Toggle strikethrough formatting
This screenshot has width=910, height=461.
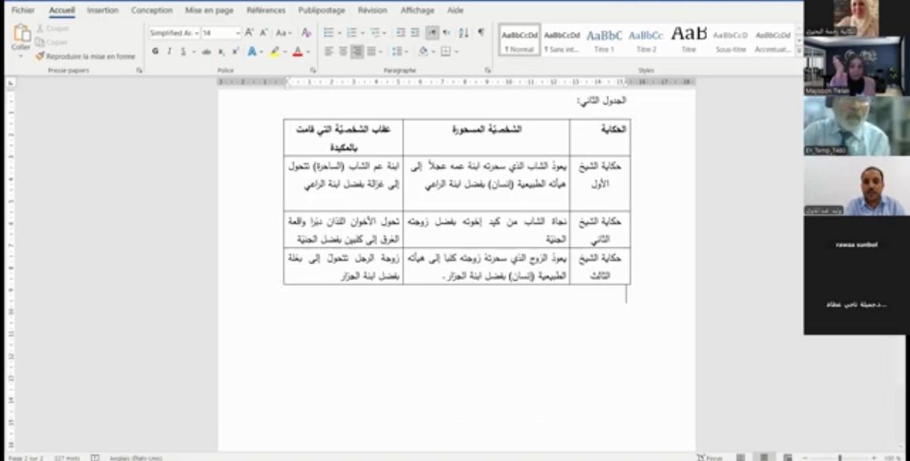click(206, 51)
